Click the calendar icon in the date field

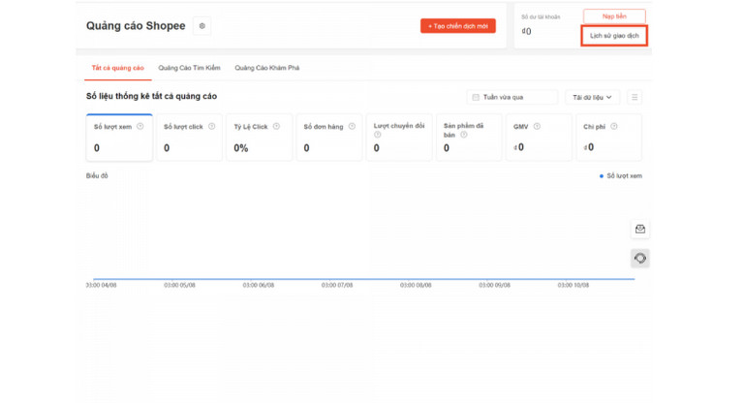click(476, 97)
